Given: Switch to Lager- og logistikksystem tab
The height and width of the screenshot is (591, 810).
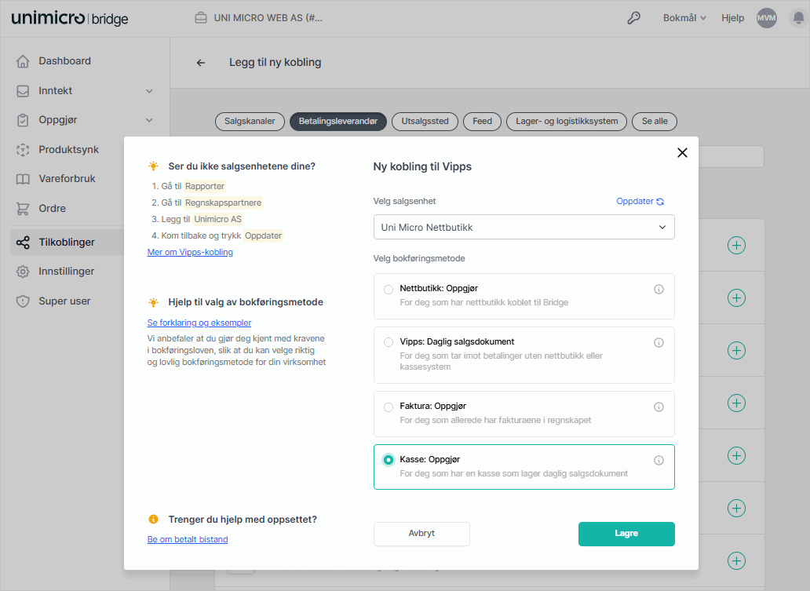Looking at the screenshot, I should pos(566,122).
